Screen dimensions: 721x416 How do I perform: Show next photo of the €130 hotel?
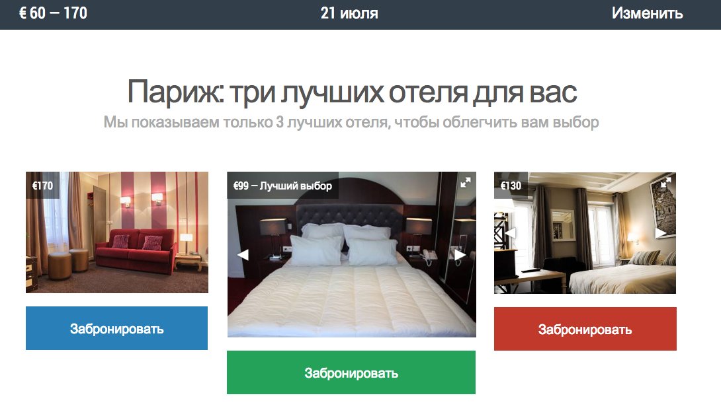click(661, 233)
